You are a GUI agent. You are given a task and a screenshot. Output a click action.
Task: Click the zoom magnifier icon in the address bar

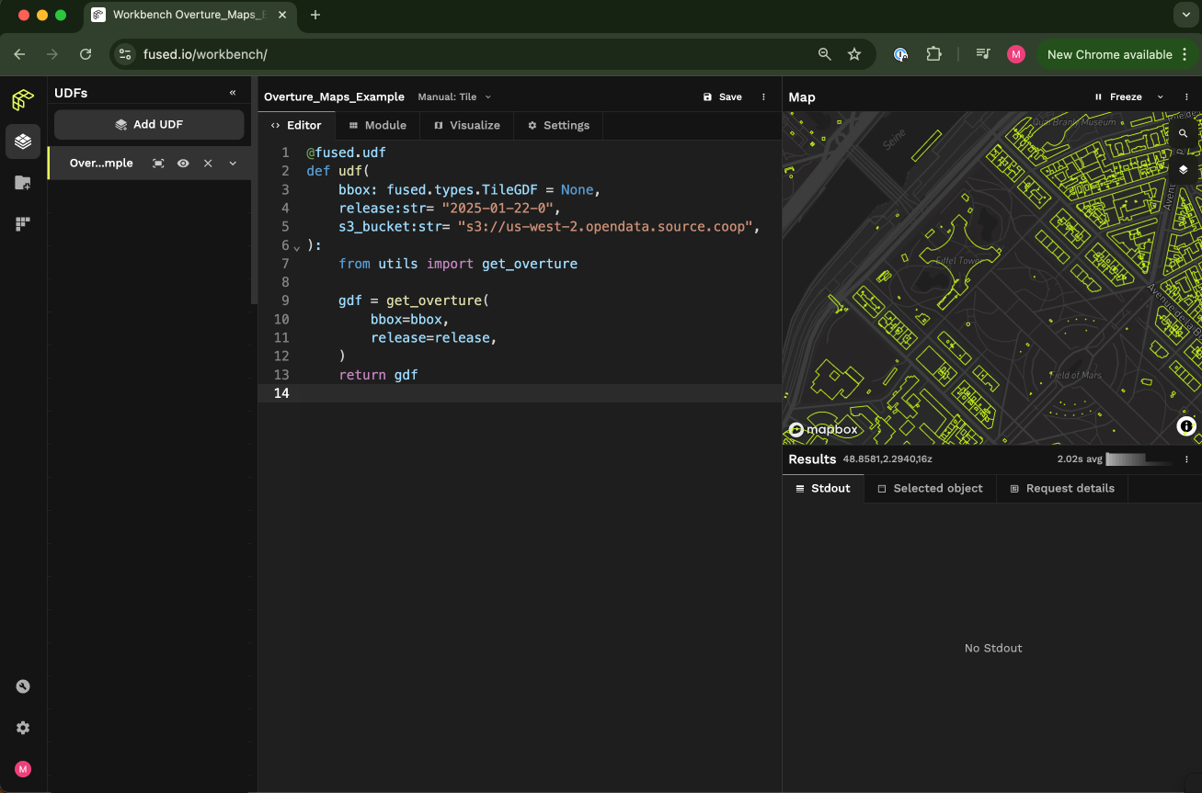(825, 54)
